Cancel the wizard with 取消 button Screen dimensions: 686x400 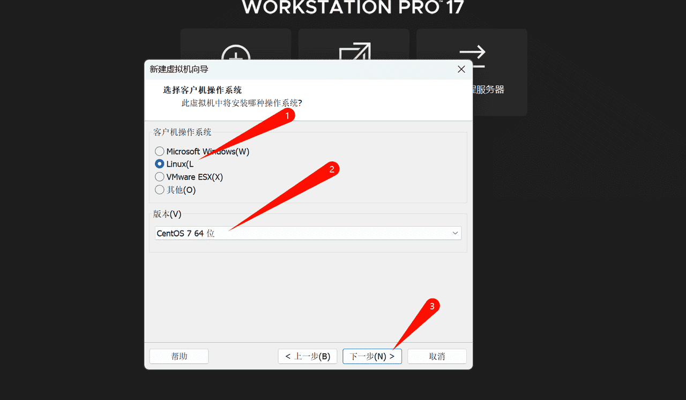tap(437, 356)
